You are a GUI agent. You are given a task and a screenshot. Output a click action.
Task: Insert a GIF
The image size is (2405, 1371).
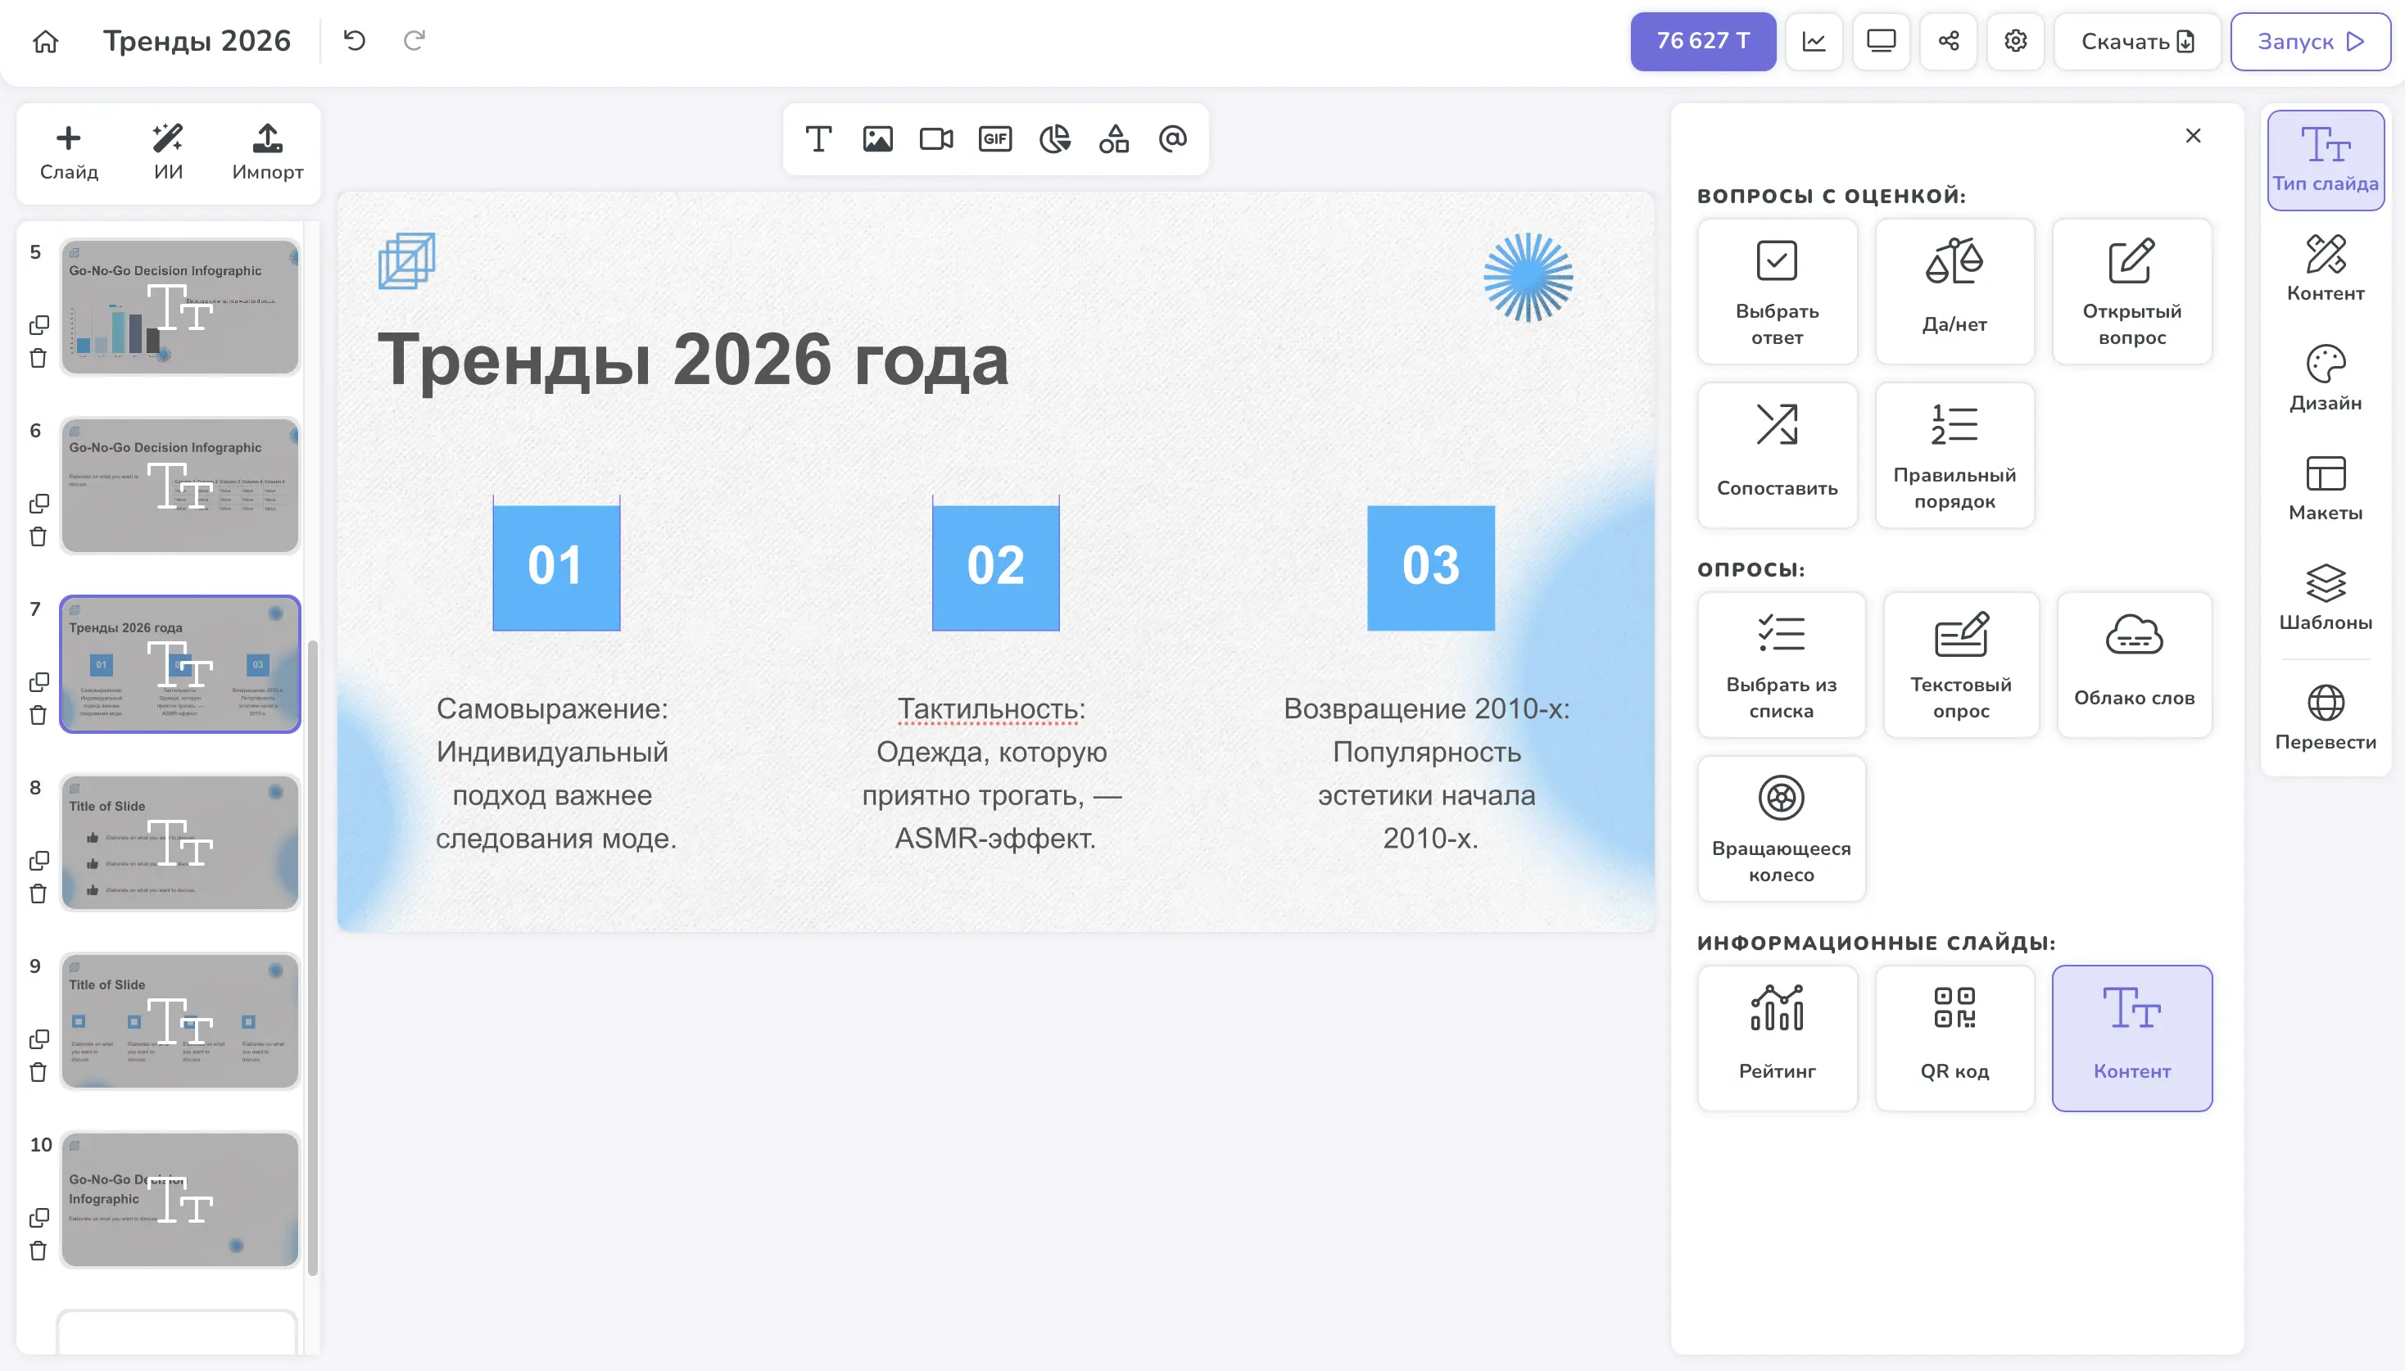(x=994, y=139)
